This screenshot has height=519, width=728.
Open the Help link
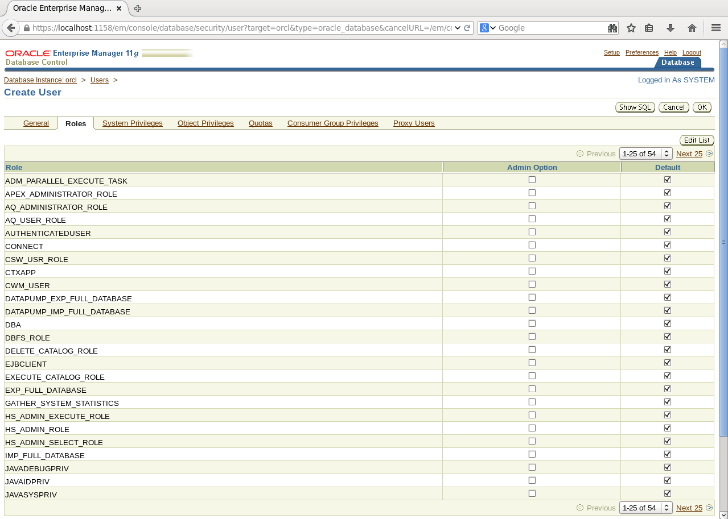click(671, 52)
